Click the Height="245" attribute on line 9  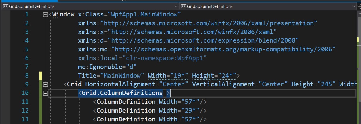tap(313, 84)
